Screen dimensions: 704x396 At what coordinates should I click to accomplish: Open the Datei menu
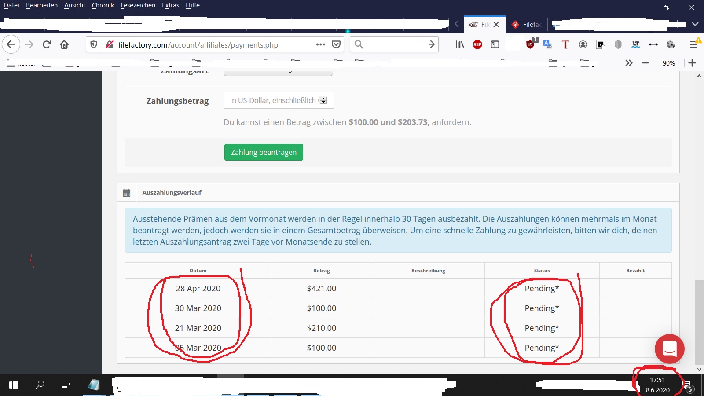[11, 5]
